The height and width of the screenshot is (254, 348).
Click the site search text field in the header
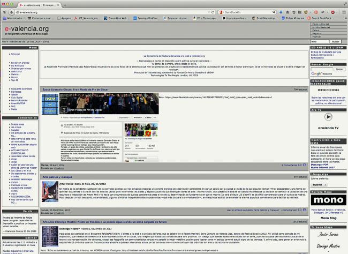click(320, 42)
